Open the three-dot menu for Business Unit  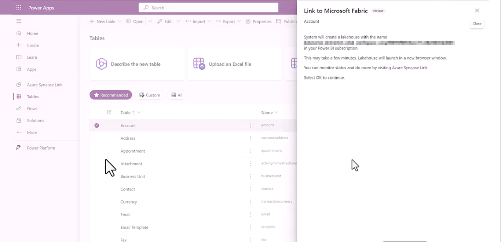(x=251, y=176)
